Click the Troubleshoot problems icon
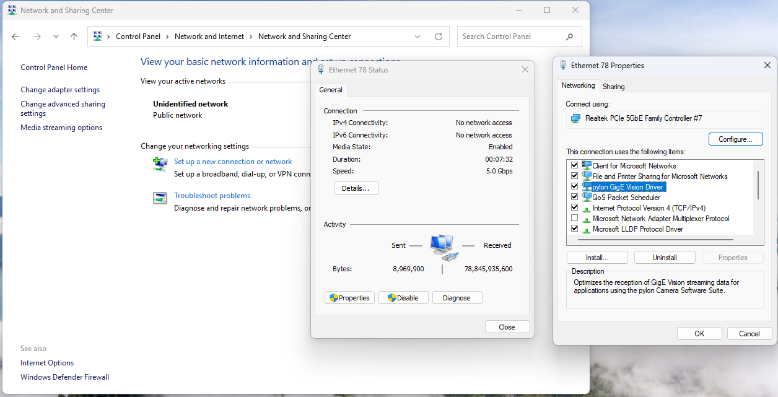The height and width of the screenshot is (397, 778). pyautogui.click(x=160, y=198)
